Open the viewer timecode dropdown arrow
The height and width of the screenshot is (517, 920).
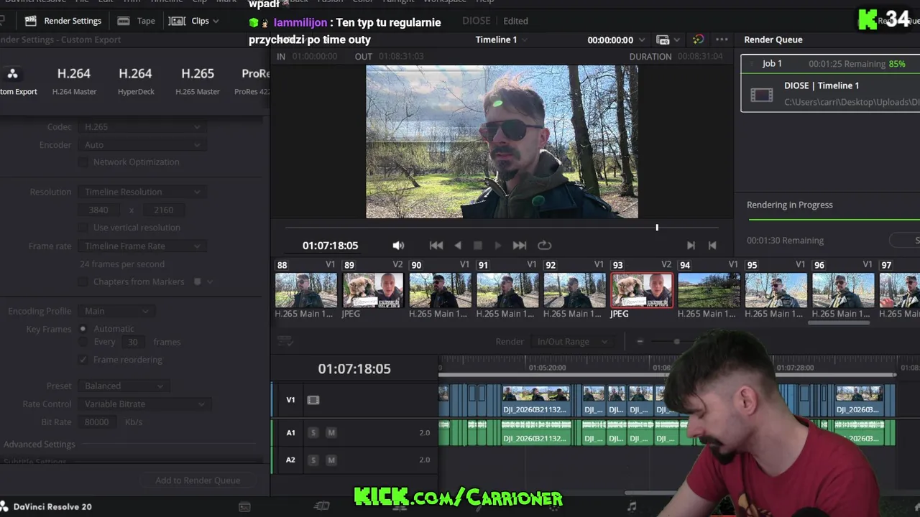coord(642,40)
